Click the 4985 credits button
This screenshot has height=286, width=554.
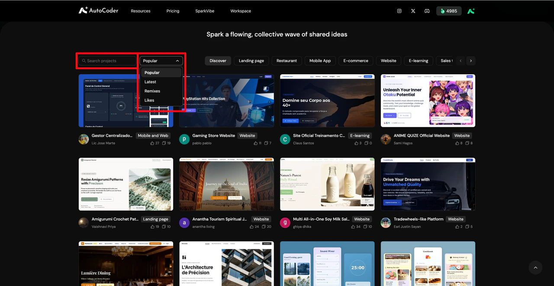449,11
